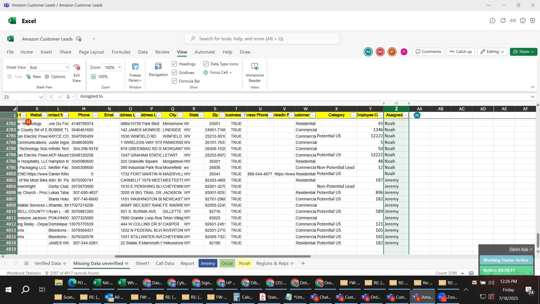The image size is (540, 304).
Task: Click the insert function fx icon
Action: [68, 97]
